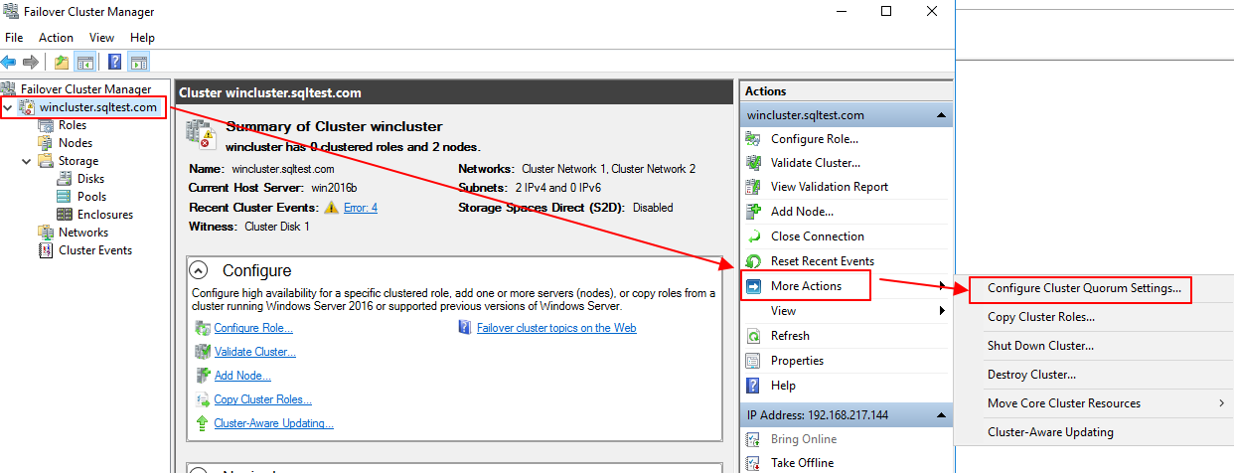1234x473 pixels.
Task: Toggle the action pane toolbar icon
Action: pyautogui.click(x=139, y=62)
